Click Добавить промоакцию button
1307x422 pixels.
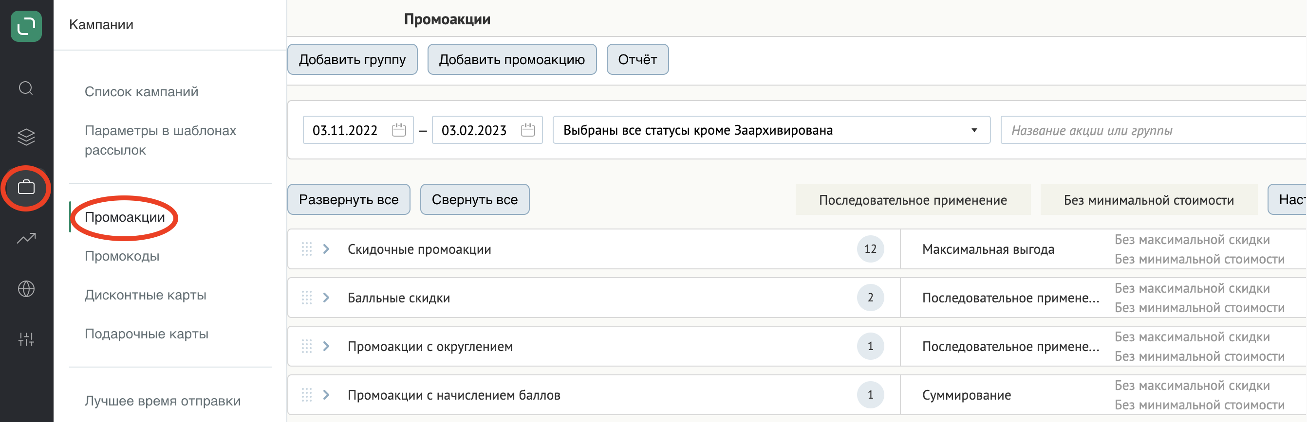coord(512,60)
